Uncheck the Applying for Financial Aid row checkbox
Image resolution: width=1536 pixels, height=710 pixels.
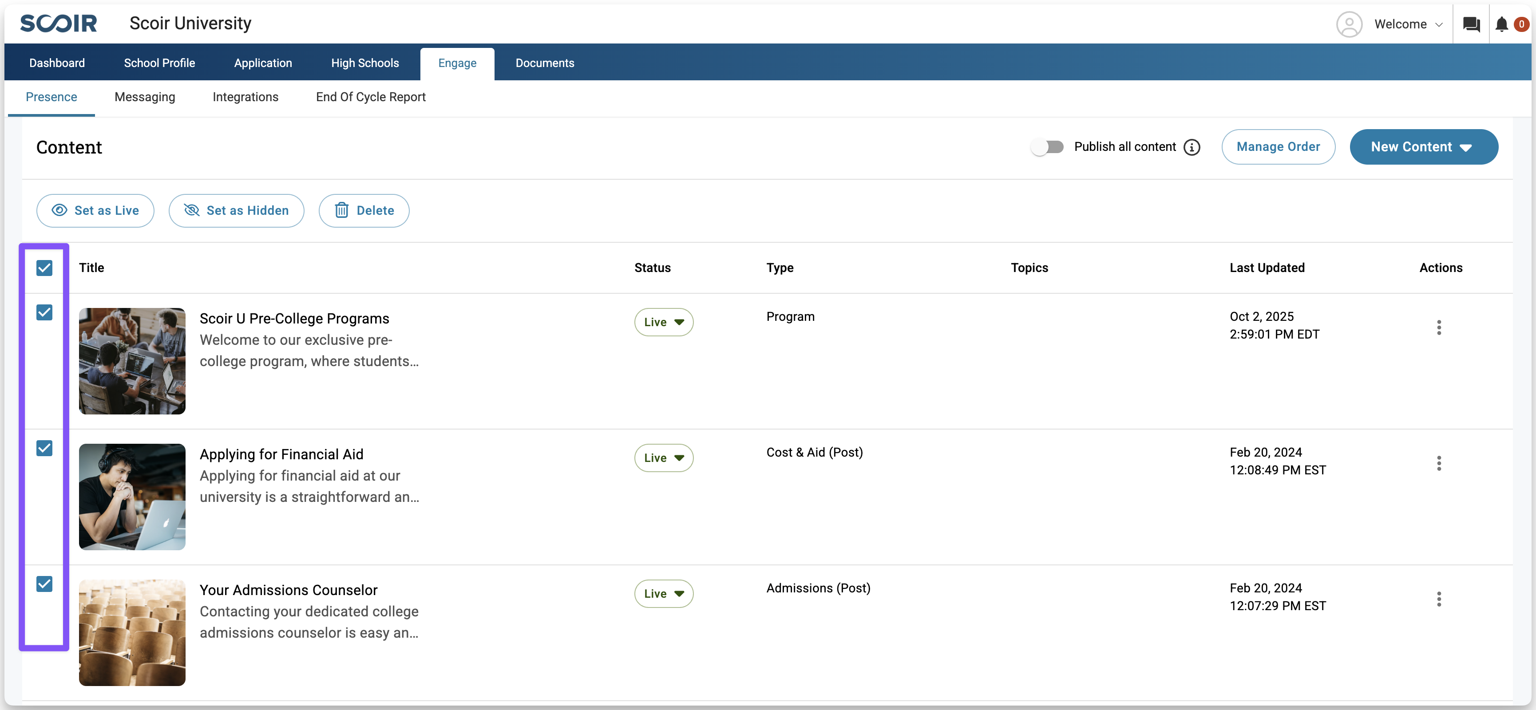[45, 448]
